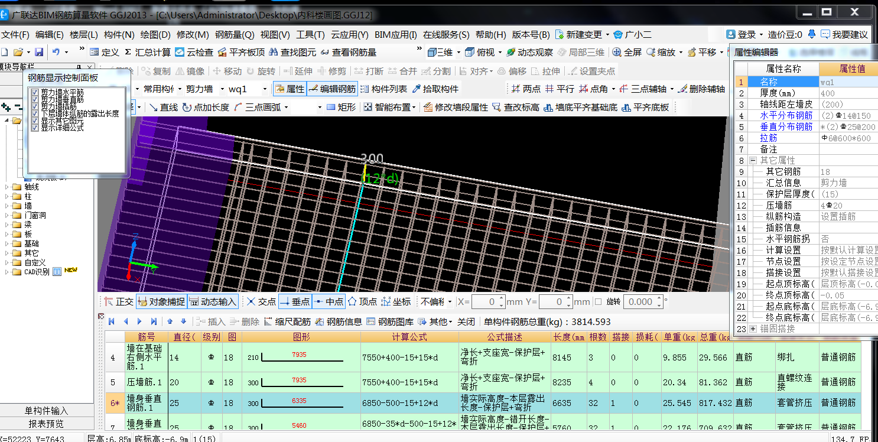
Task: Click the 登录 login button
Action: 742,35
